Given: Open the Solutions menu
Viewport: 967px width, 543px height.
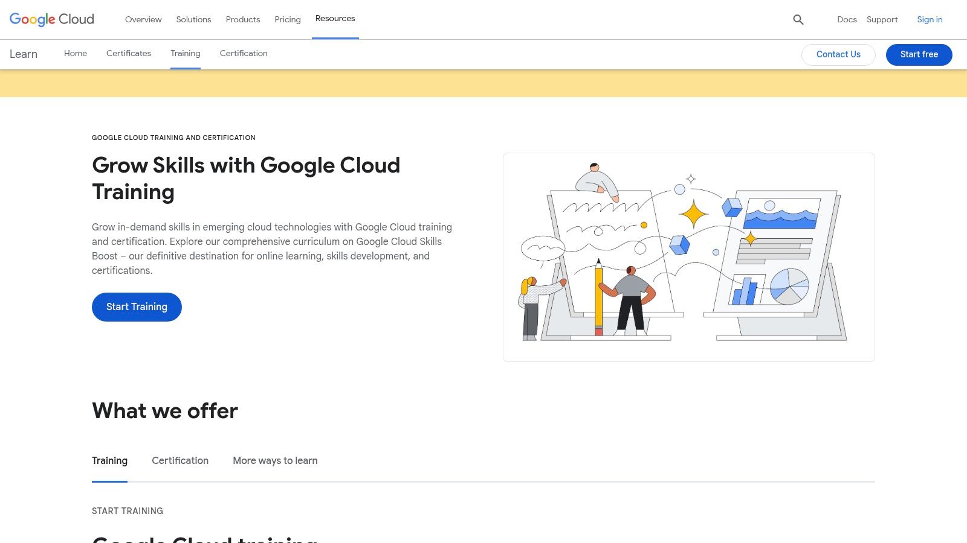Looking at the screenshot, I should point(193,19).
